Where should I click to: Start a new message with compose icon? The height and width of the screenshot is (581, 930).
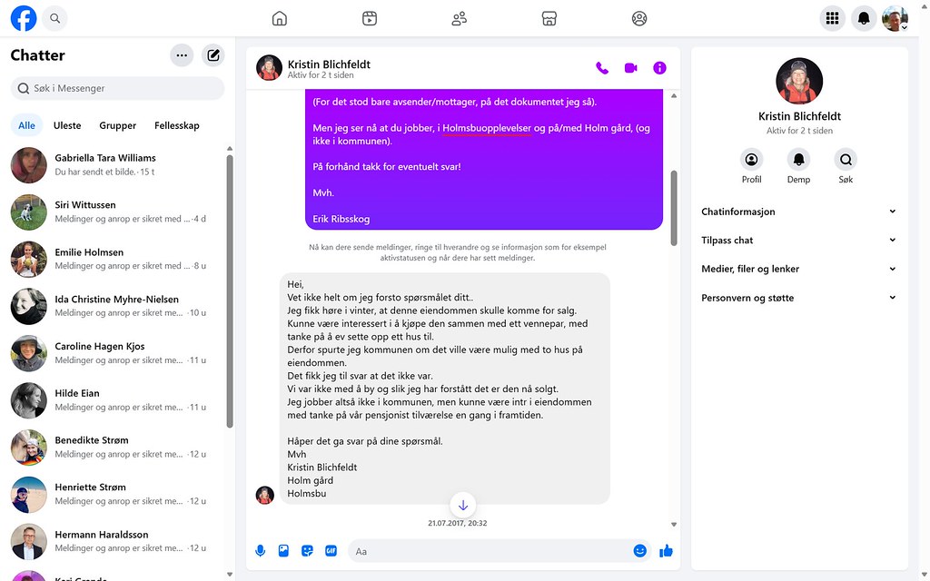(213, 55)
